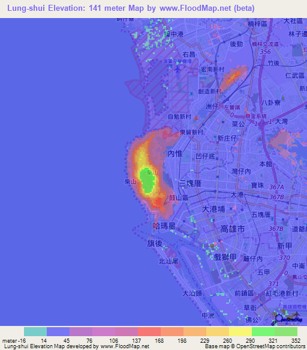Click the 楠梓區 district label

(258, 24)
